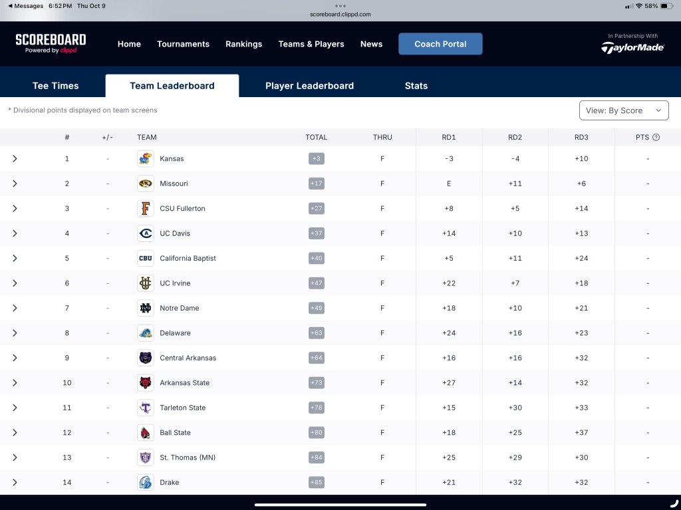Click the CSU Fullerton team logo
Image resolution: width=681 pixels, height=510 pixels.
pos(145,209)
